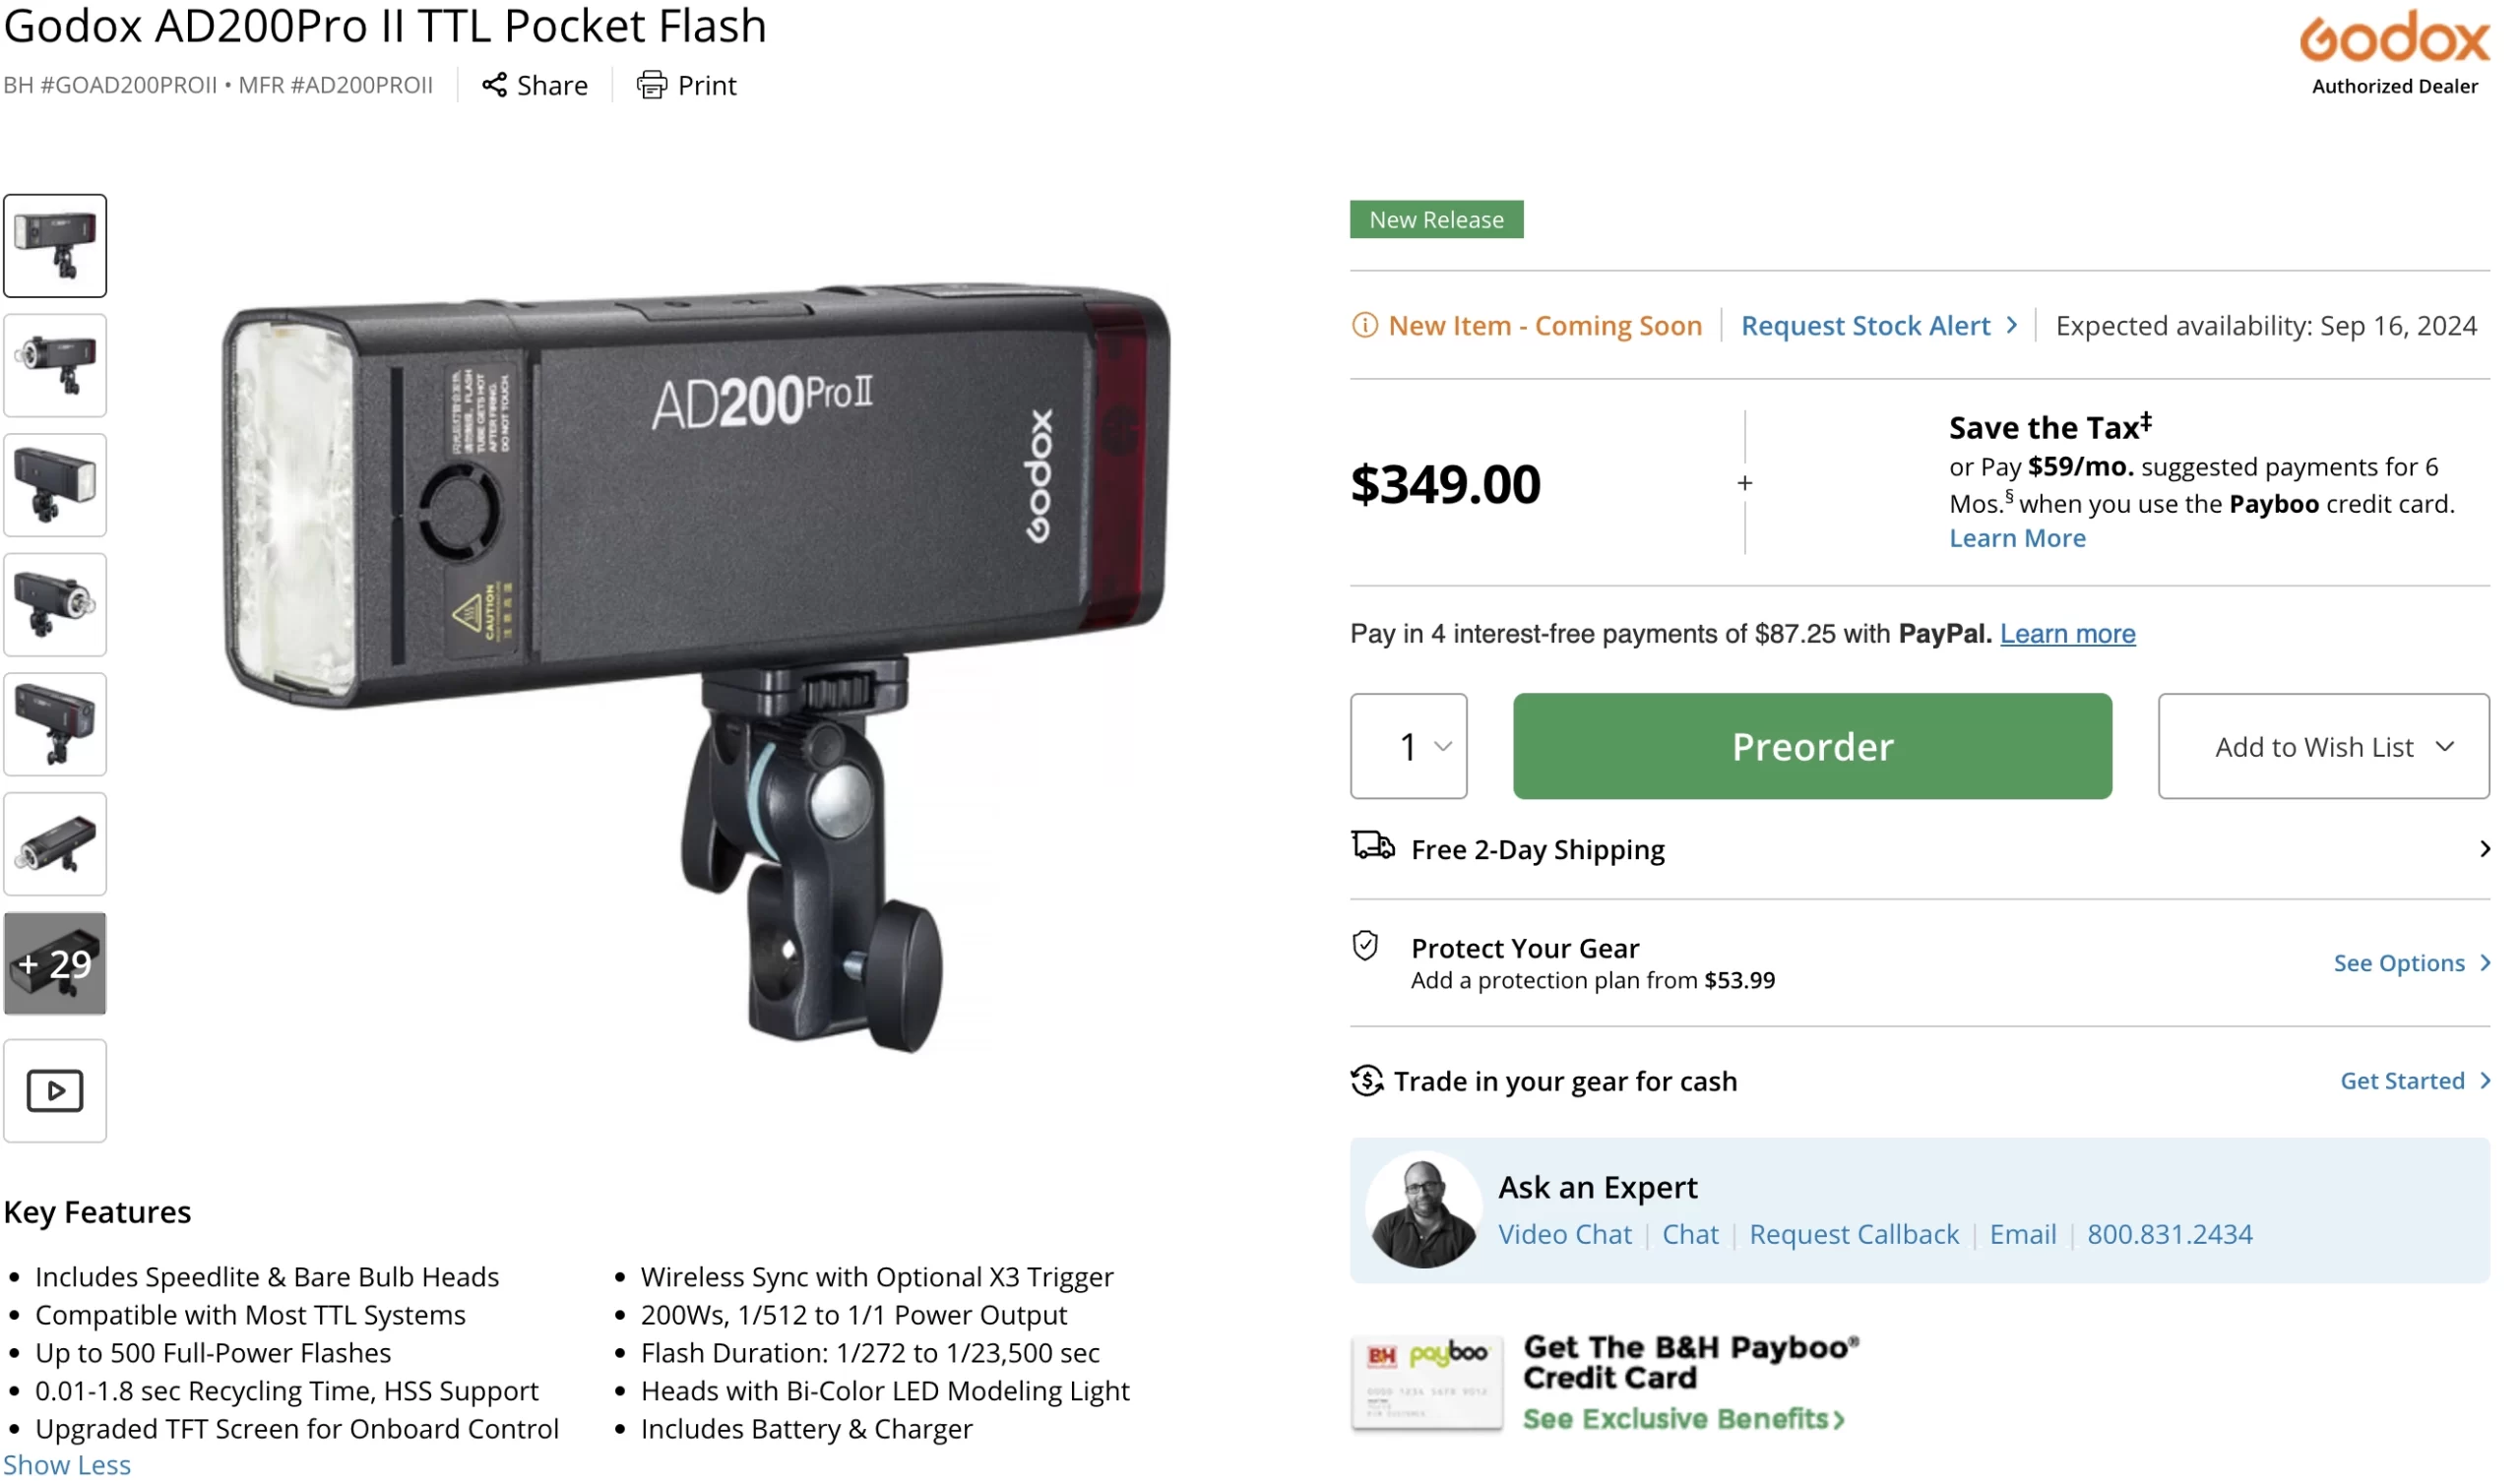Click the Print printer icon
Viewport: 2520px width, 1483px height.
coord(652,85)
